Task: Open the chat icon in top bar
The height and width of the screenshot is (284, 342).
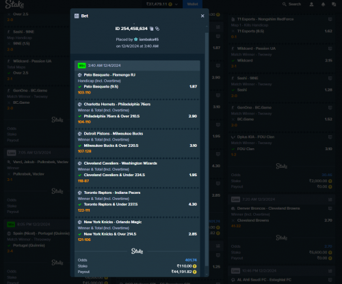Action: [x=334, y=4]
